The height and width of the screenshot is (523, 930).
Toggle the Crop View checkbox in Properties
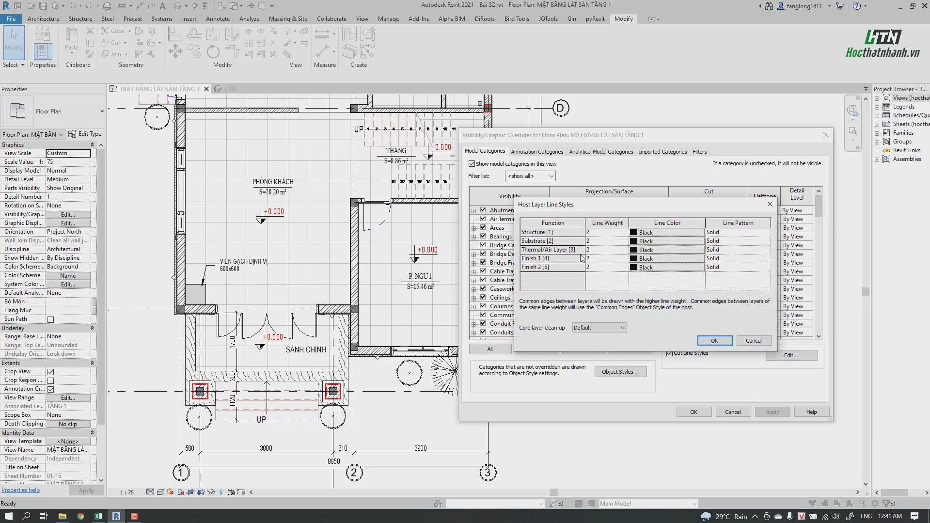pyautogui.click(x=50, y=372)
